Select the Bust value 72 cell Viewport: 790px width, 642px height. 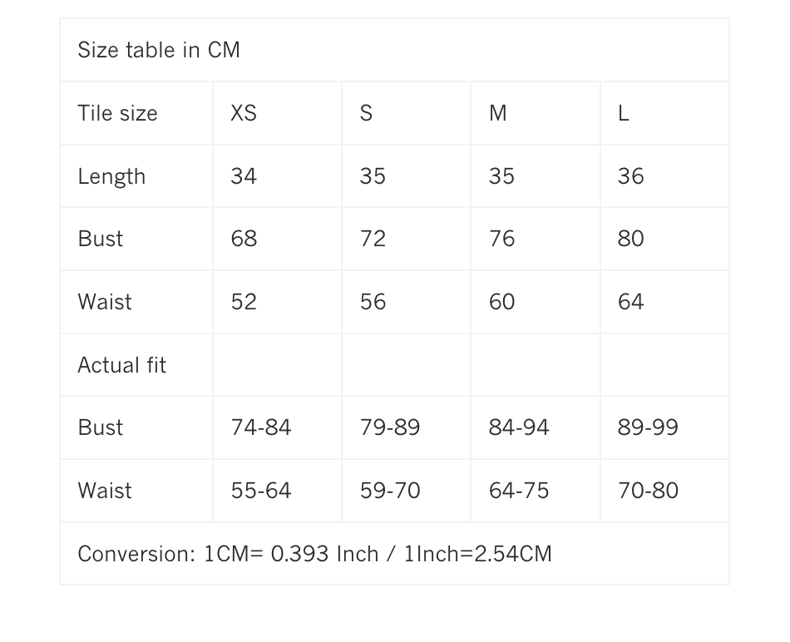point(373,239)
